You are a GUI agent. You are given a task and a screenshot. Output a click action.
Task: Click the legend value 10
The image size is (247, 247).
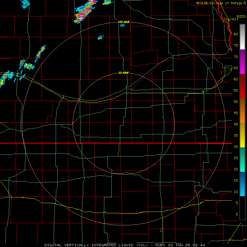[236, 192]
